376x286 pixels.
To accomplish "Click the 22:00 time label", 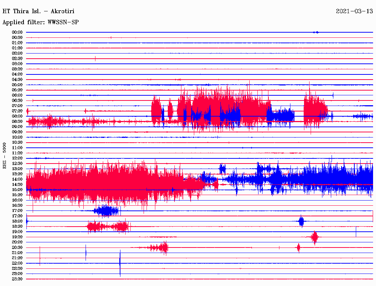I will pyautogui.click(x=17, y=263).
